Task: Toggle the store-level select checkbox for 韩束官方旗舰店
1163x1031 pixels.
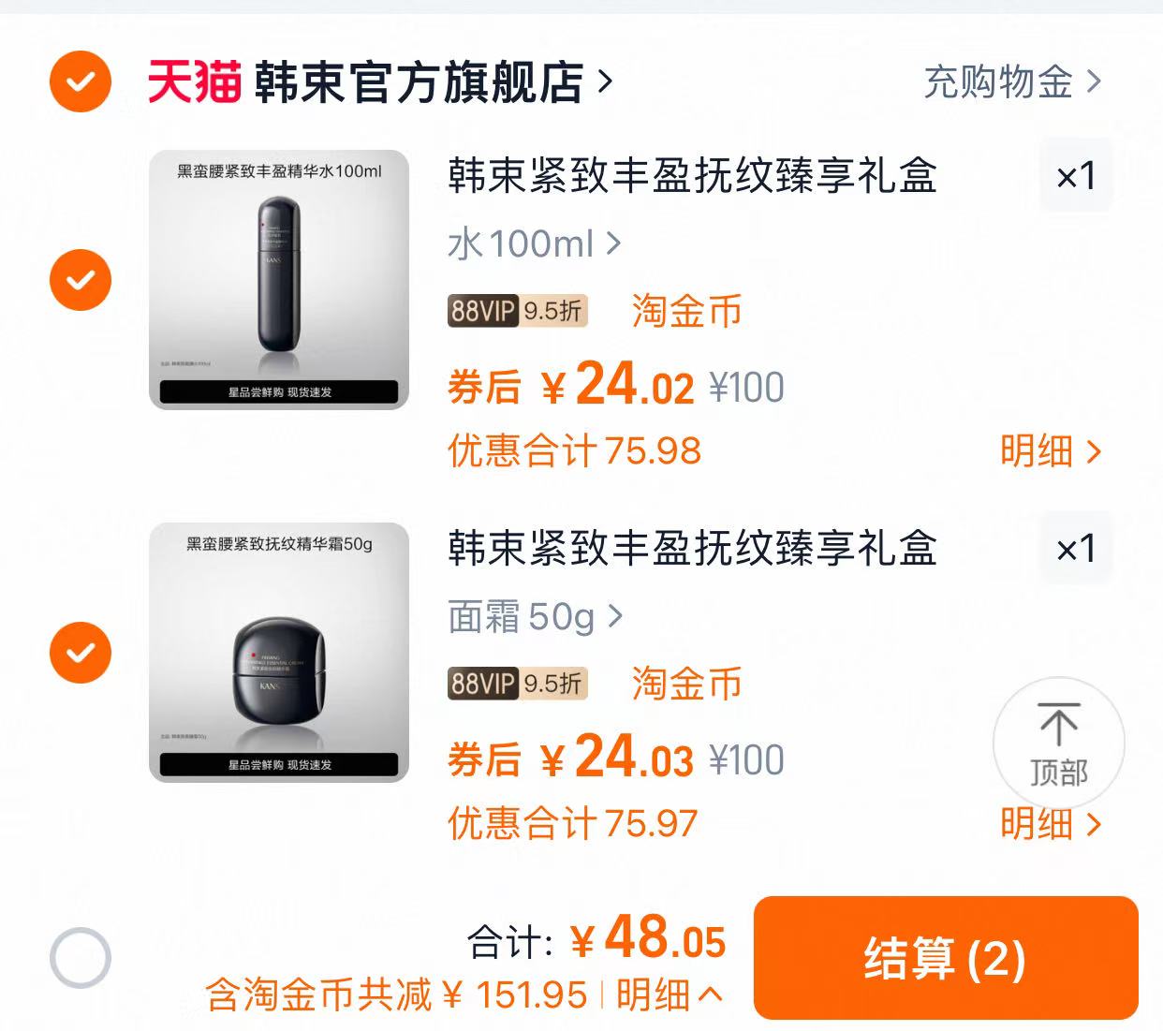Action: [x=81, y=81]
